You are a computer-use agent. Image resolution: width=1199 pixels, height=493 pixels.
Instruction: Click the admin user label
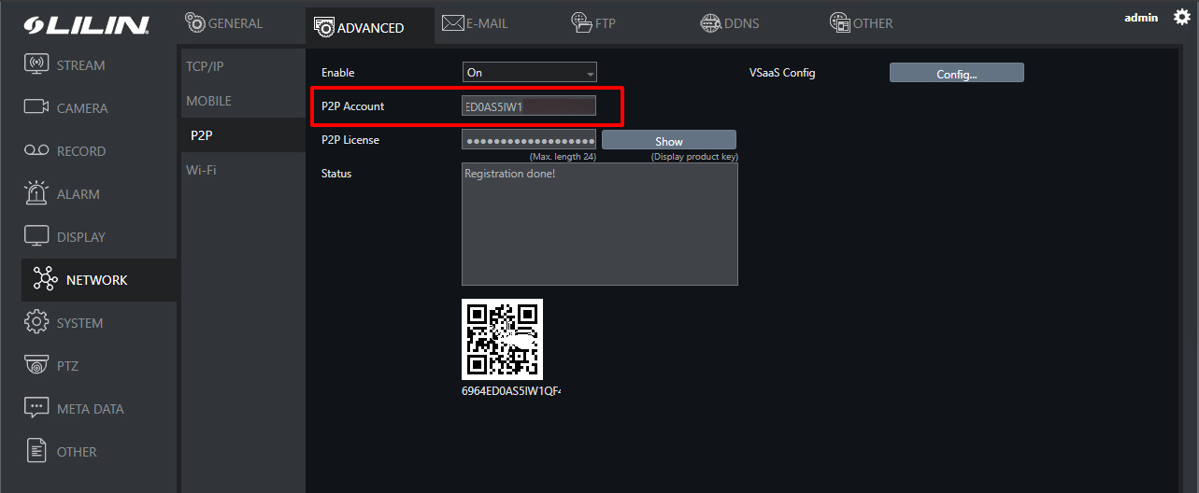pyautogui.click(x=1141, y=18)
